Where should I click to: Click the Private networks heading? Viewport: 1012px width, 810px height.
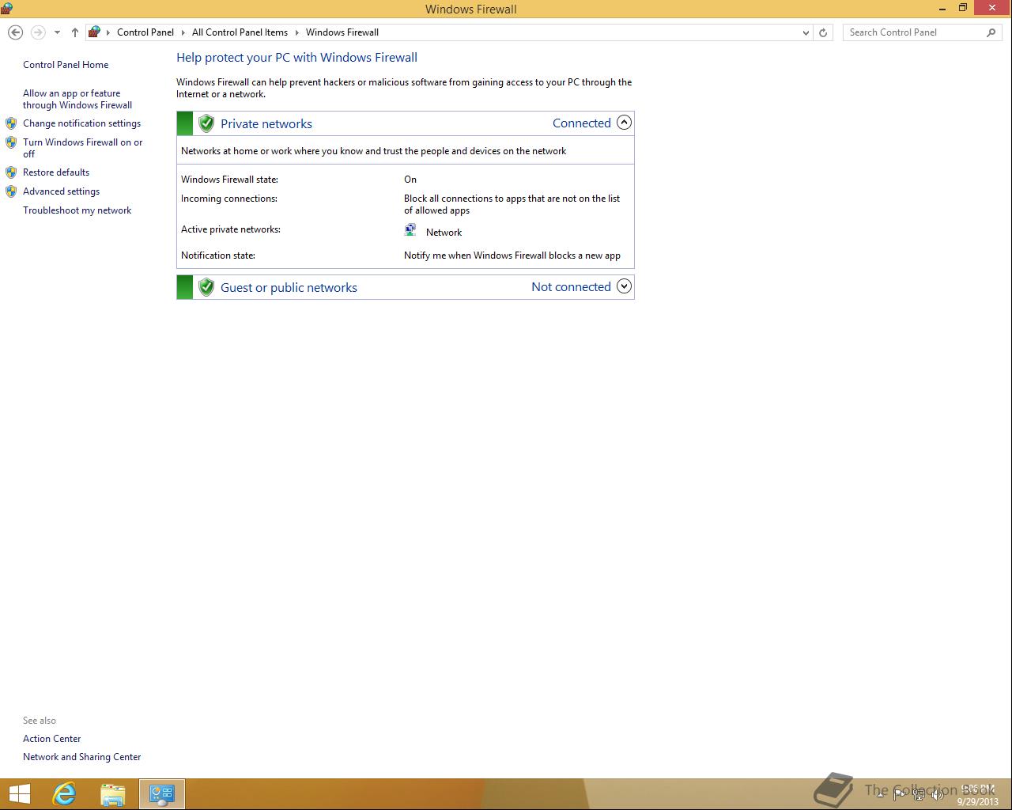tap(266, 123)
